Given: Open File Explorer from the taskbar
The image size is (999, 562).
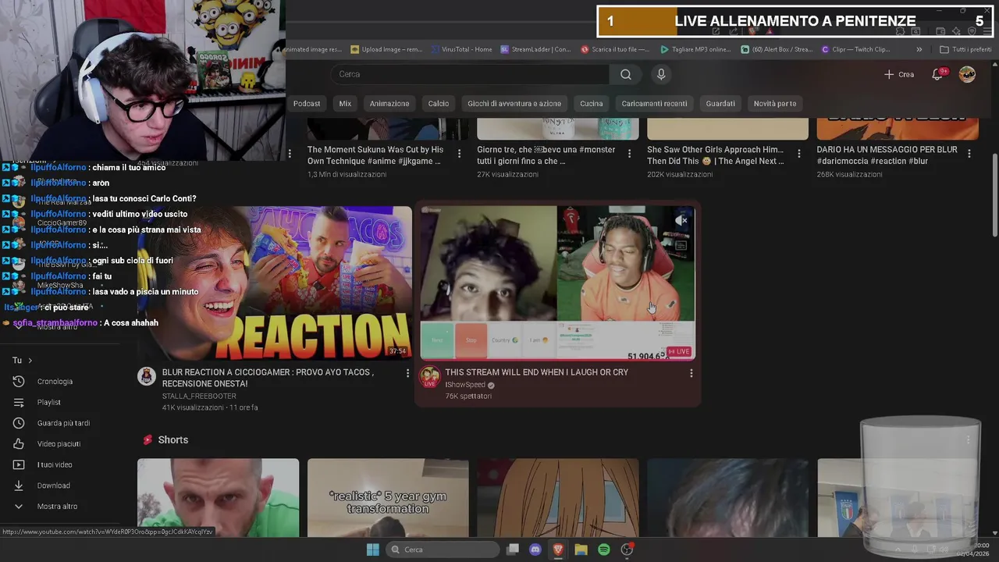Looking at the screenshot, I should (x=581, y=550).
